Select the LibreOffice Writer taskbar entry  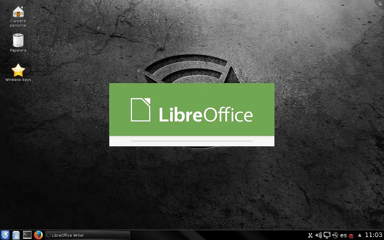tap(87, 235)
